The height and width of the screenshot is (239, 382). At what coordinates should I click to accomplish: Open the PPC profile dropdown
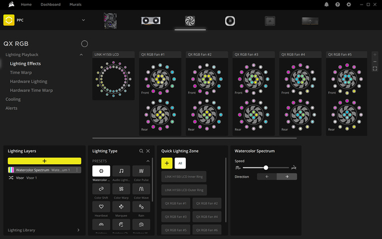pos(83,20)
